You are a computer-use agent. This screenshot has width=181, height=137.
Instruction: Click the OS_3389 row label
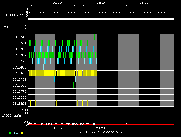pos(19,55)
